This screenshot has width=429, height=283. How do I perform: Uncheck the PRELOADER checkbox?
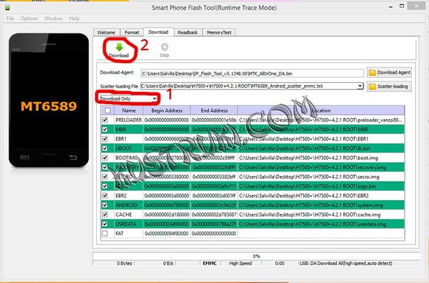pos(105,120)
